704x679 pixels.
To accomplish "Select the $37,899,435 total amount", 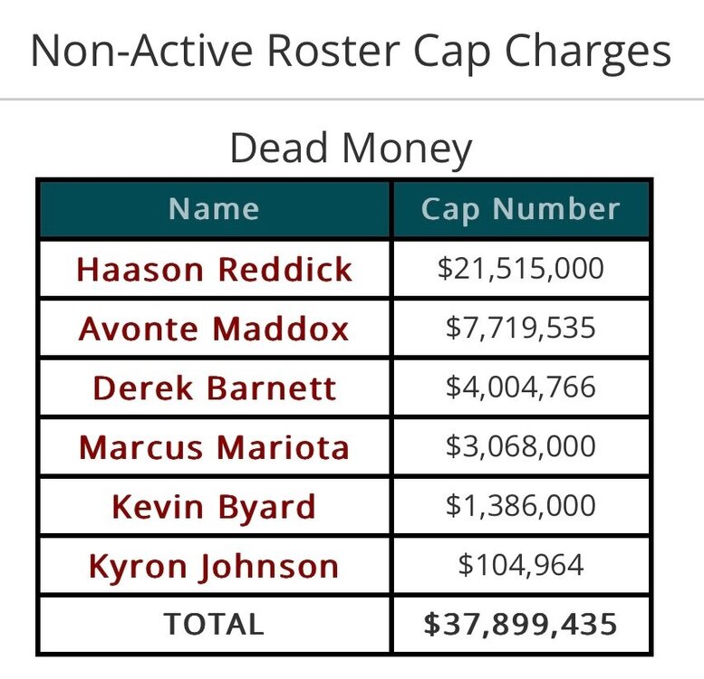I will point(520,624).
